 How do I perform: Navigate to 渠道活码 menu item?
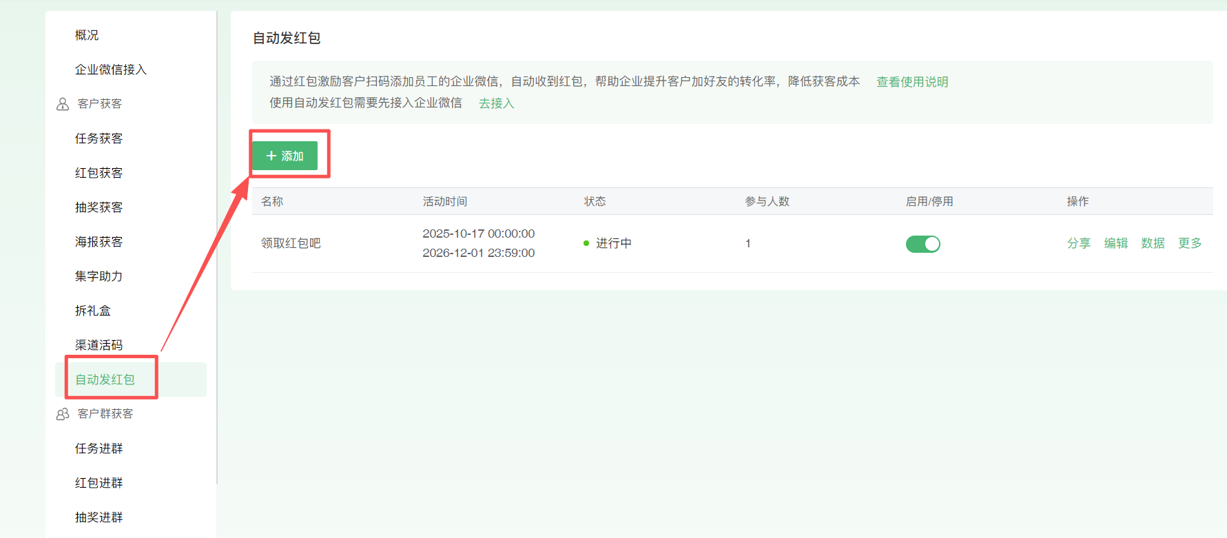(99, 345)
